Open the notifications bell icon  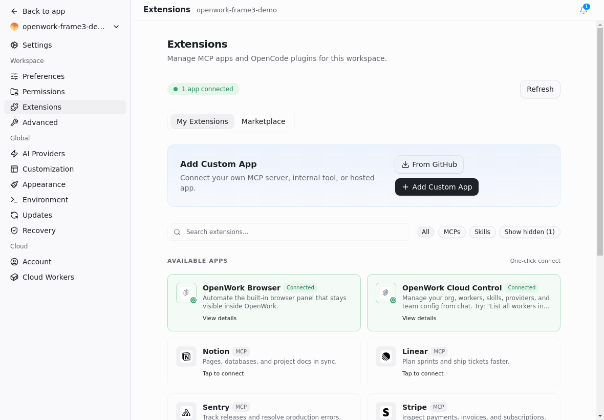click(x=584, y=10)
